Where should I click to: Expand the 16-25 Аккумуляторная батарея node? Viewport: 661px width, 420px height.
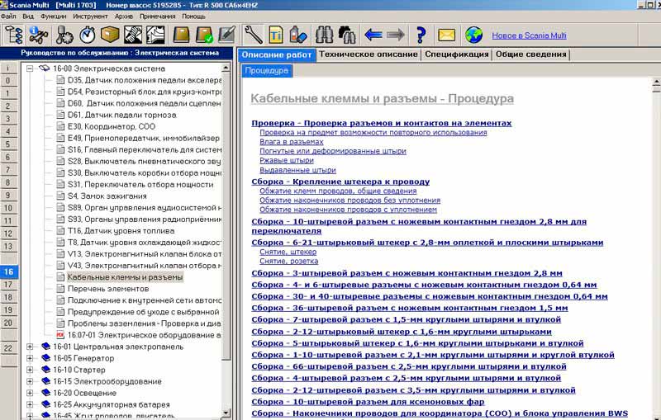point(30,404)
